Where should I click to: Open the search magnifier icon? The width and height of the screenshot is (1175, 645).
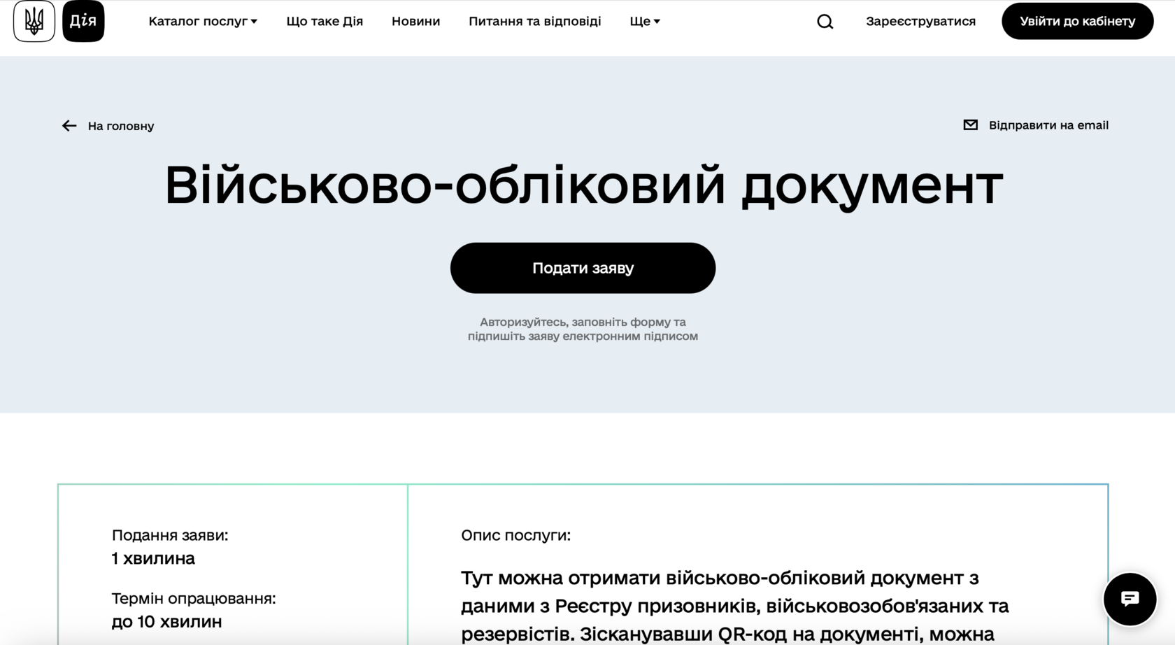tap(825, 22)
